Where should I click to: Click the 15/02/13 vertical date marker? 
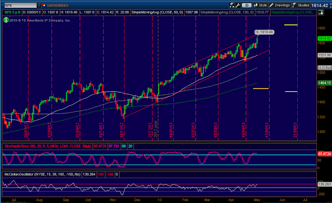coord(193,130)
